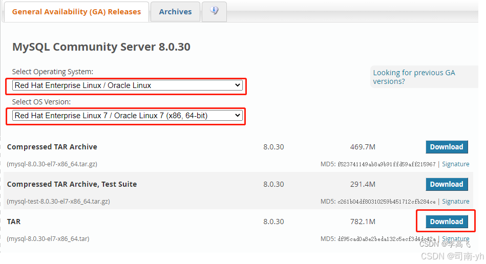Screen dimensions: 486x264
Task: Click the 782.1M size value
Action: [363, 222]
